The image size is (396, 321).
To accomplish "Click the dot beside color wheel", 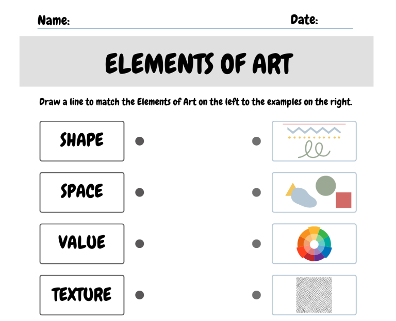I will click(x=256, y=244).
